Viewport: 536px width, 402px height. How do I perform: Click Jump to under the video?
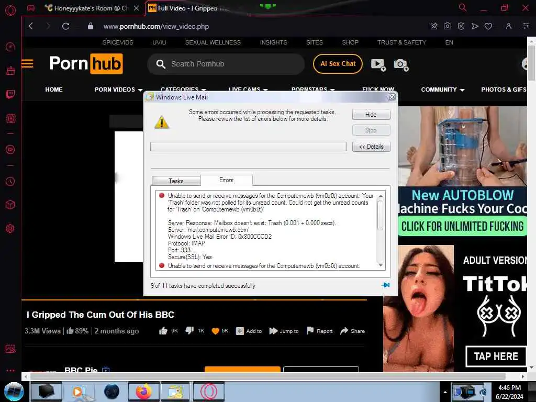284,331
